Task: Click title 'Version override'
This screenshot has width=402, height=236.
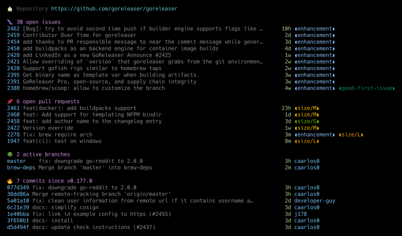Action: coord(48,128)
